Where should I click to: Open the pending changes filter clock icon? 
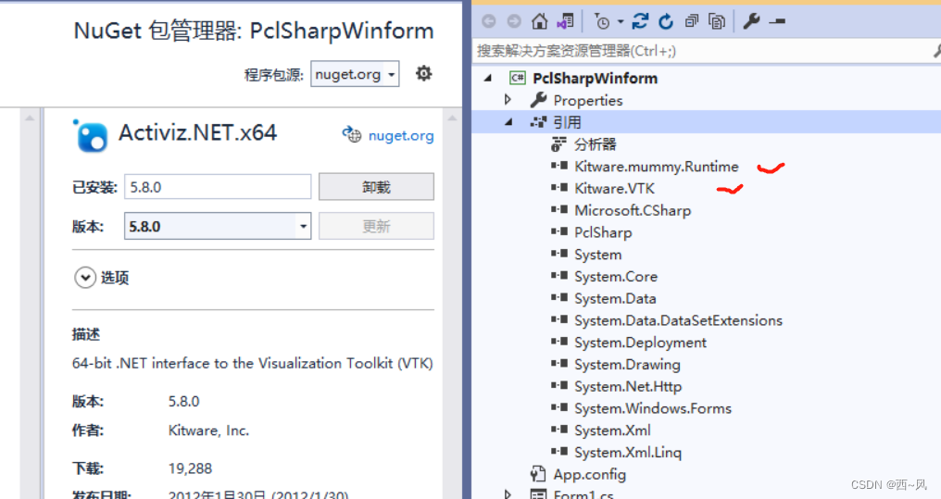[x=602, y=21]
